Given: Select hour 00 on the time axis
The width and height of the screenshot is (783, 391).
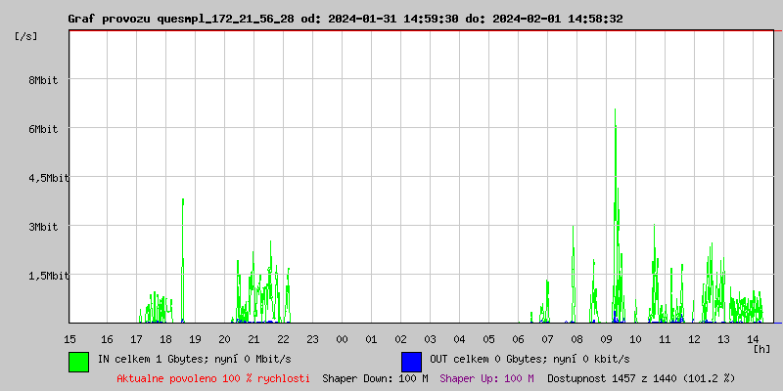Looking at the screenshot, I should coord(342,338).
